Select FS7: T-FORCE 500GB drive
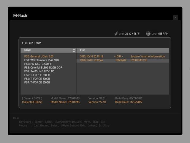The width and height of the screenshot is (190, 143). (x=37, y=83)
